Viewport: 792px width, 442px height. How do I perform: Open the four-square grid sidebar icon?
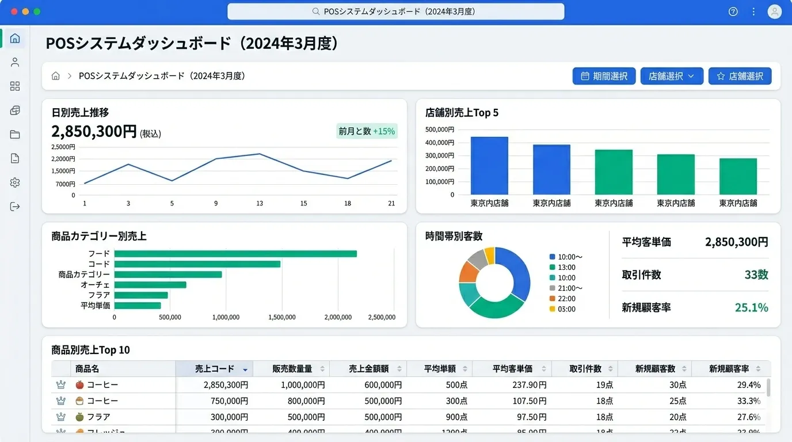tap(15, 86)
